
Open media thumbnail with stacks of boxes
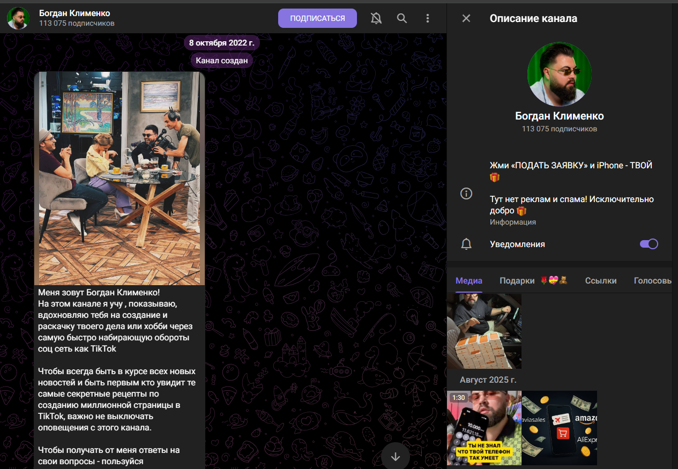pos(484,331)
